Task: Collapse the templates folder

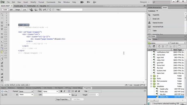Action: [151, 86]
